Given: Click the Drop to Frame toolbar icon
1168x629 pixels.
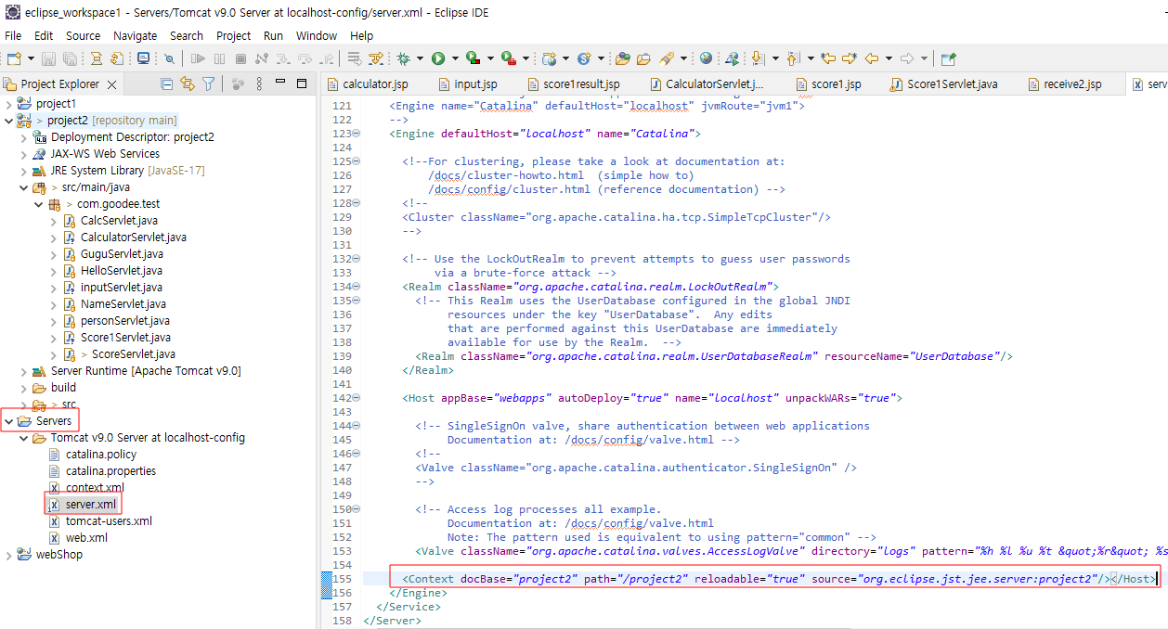Looking at the screenshot, I should [x=354, y=58].
